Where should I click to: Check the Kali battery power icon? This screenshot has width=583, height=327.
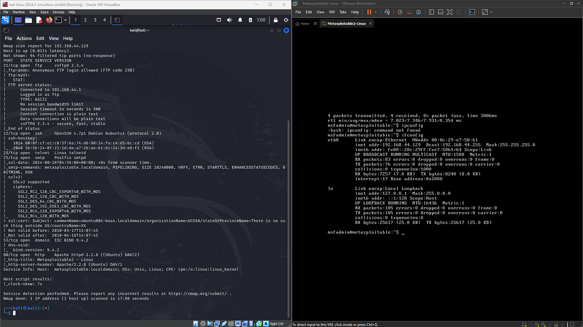[250, 20]
